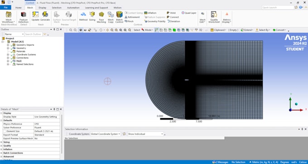The width and height of the screenshot is (308, 164).
Task: Click the rotate tool icon
Action: (101, 30)
